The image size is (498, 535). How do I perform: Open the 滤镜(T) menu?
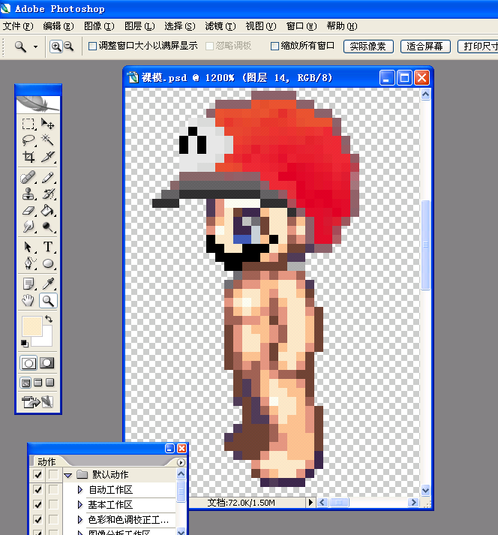click(220, 26)
